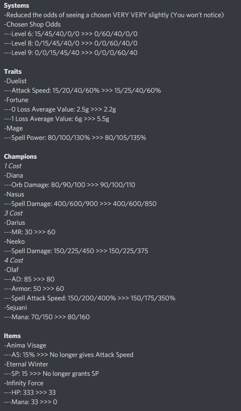Click the Duelist Attack Speed line
This screenshot has width=241, height=411.
(82, 91)
